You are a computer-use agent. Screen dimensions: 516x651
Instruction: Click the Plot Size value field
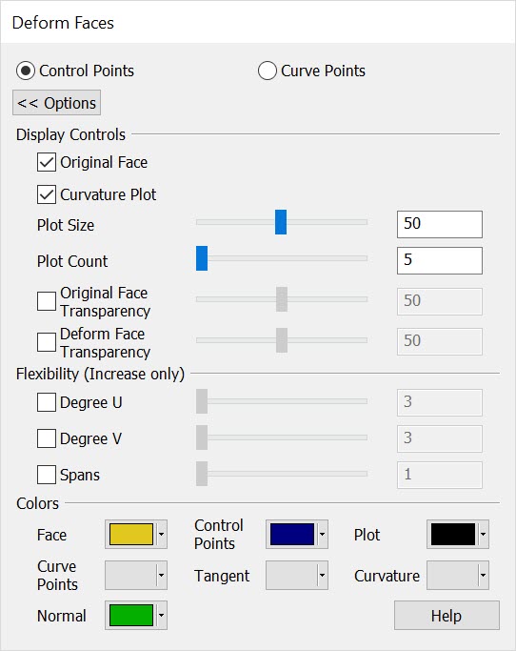(x=440, y=224)
